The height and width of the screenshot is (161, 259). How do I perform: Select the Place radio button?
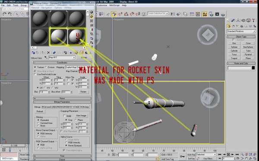coord(76,120)
